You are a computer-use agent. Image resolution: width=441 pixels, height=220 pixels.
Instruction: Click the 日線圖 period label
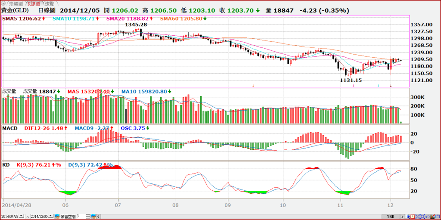coord(47,10)
